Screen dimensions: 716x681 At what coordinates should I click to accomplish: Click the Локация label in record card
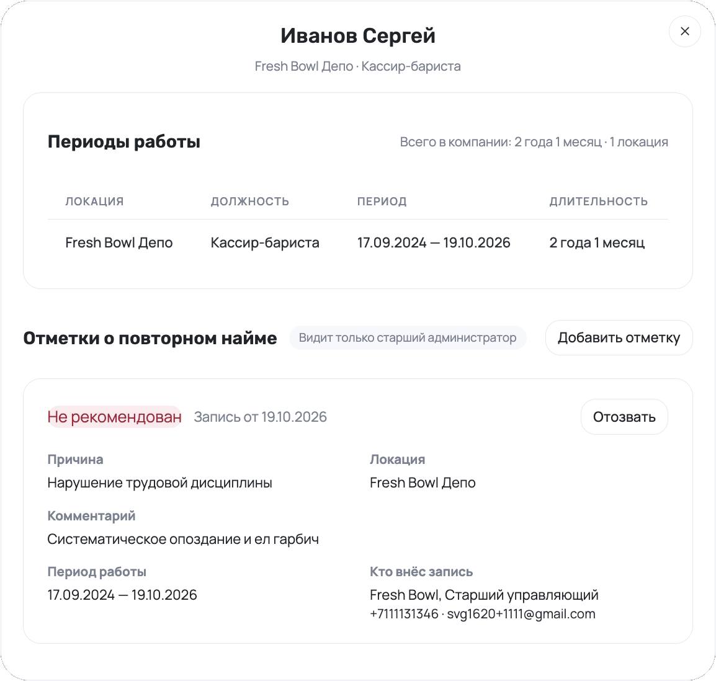(397, 459)
